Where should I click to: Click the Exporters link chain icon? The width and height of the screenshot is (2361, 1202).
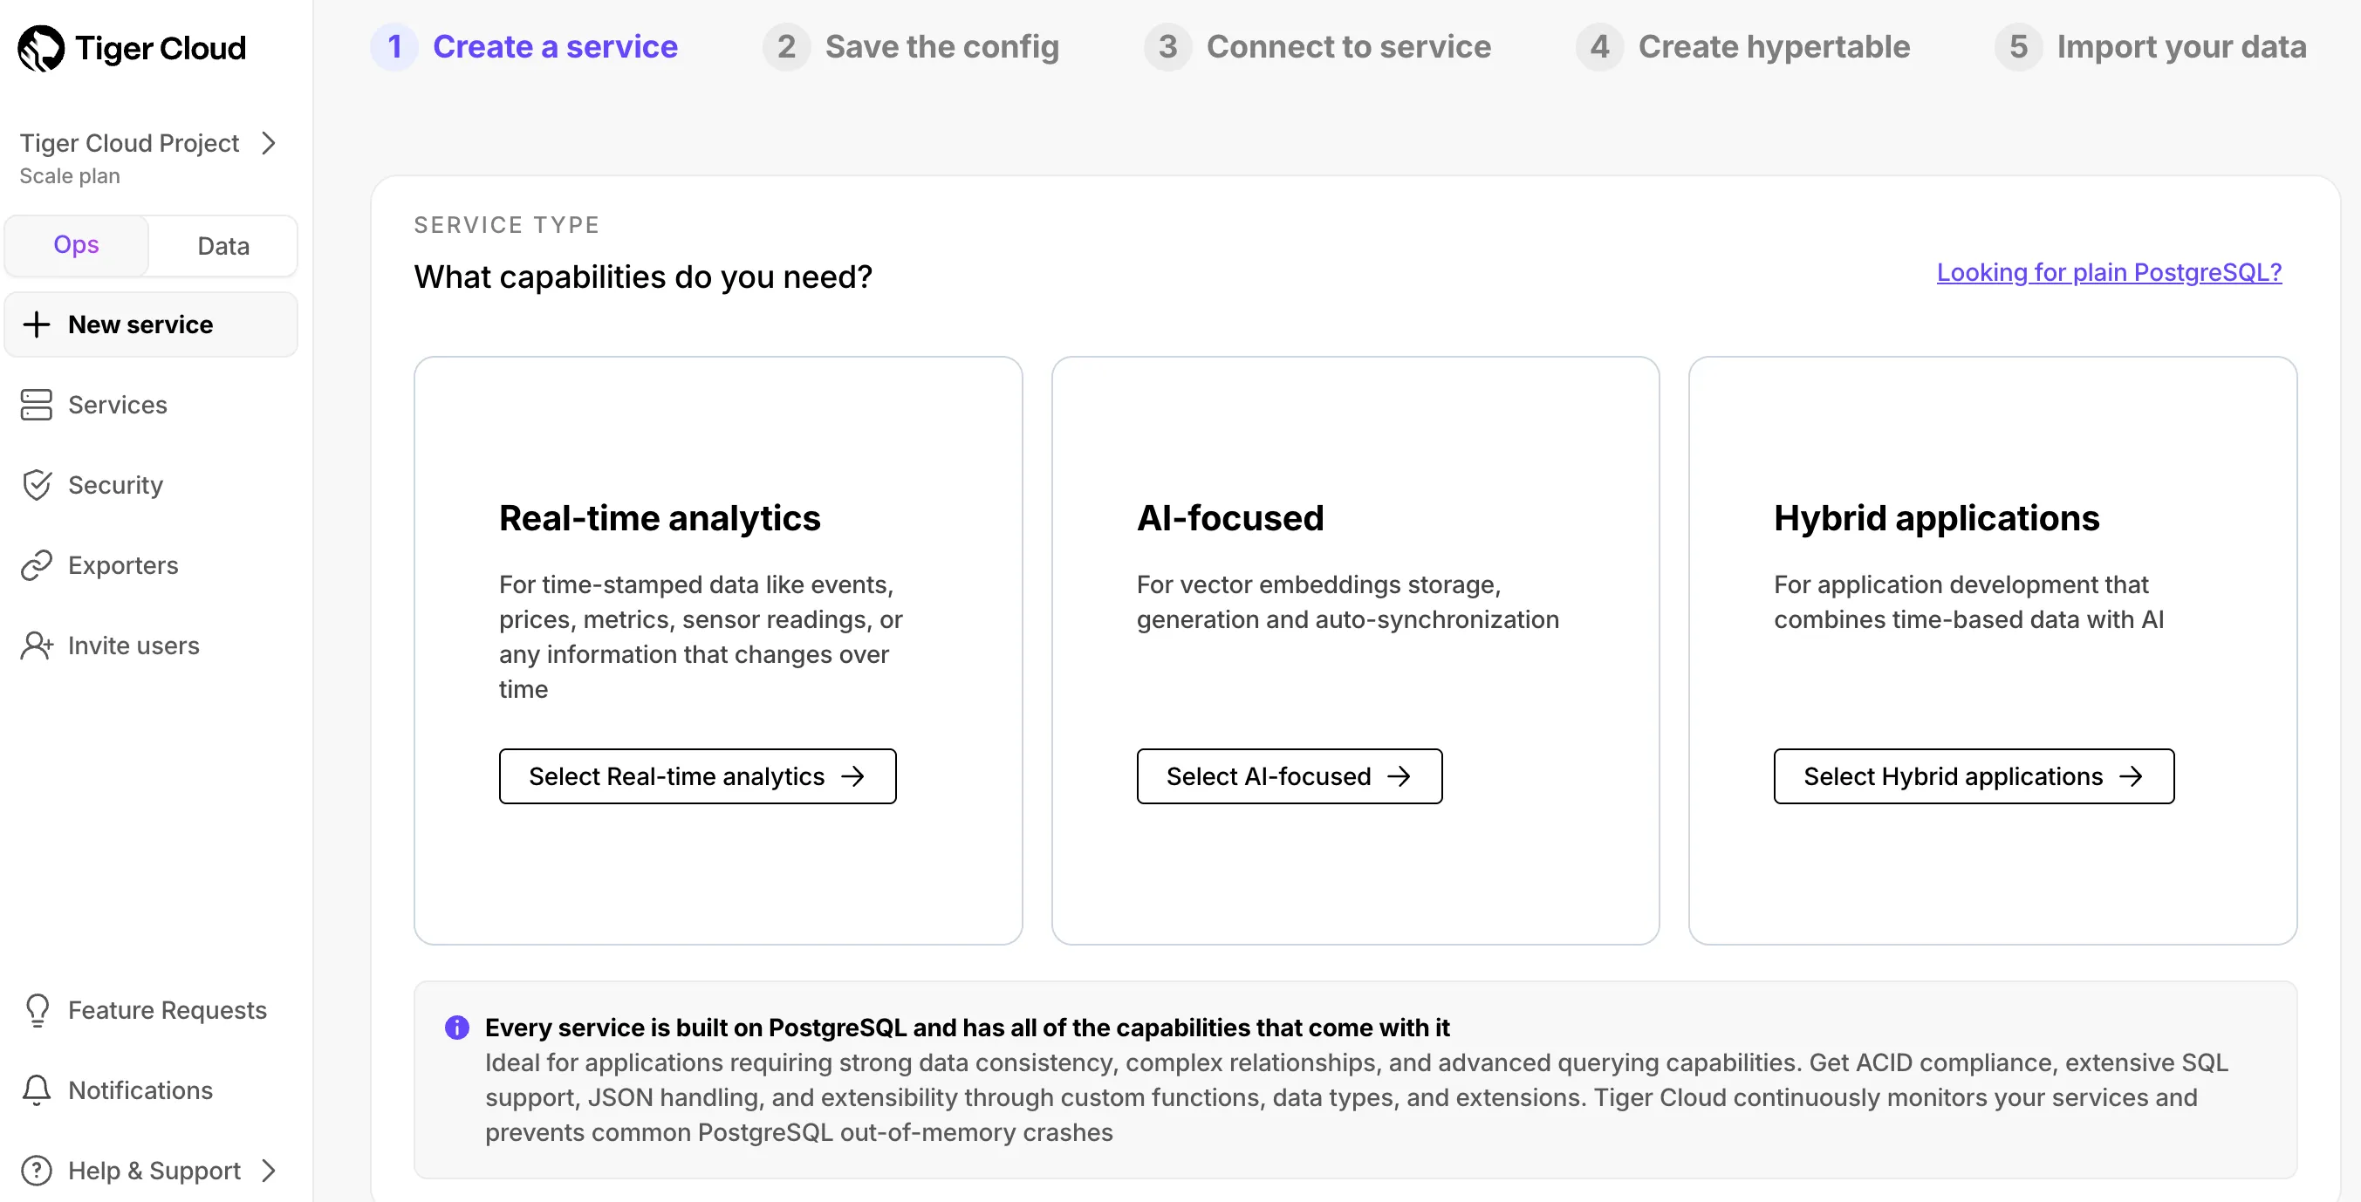pyautogui.click(x=37, y=565)
